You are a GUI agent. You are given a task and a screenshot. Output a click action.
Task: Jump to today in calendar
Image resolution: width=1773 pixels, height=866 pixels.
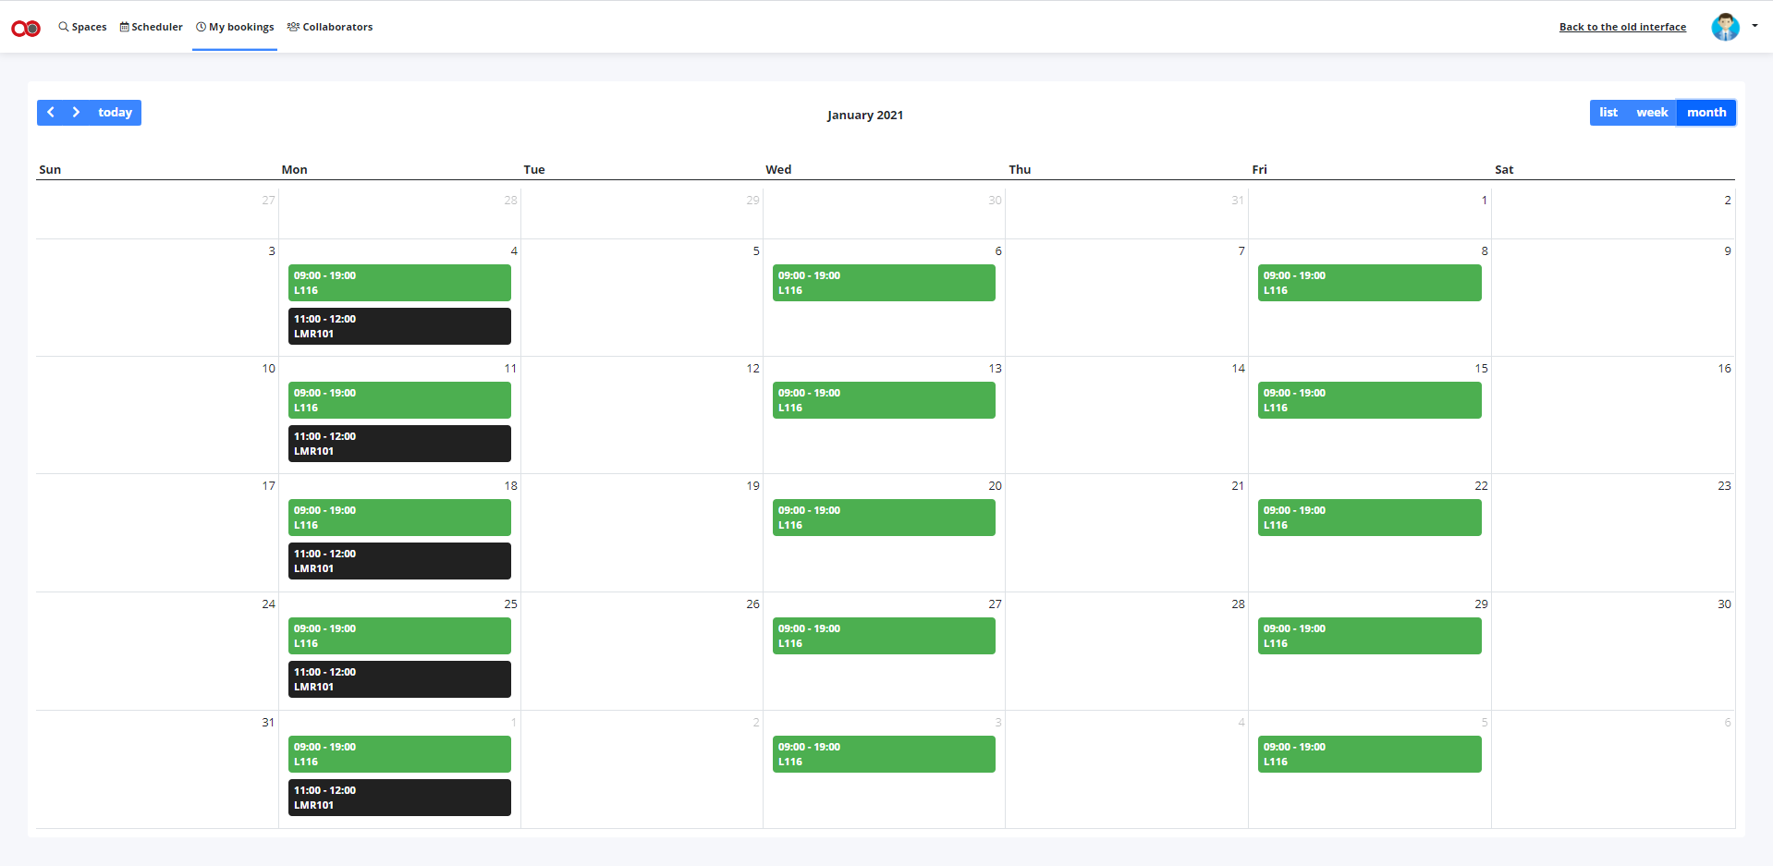(116, 113)
